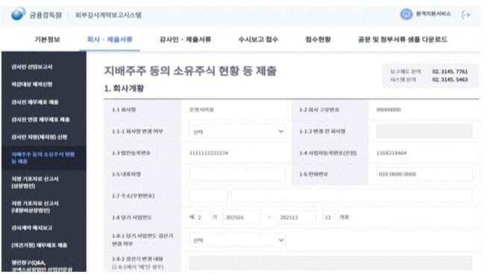Click the disabled 1-8-2 결산기 변경 내용 field

point(331,263)
